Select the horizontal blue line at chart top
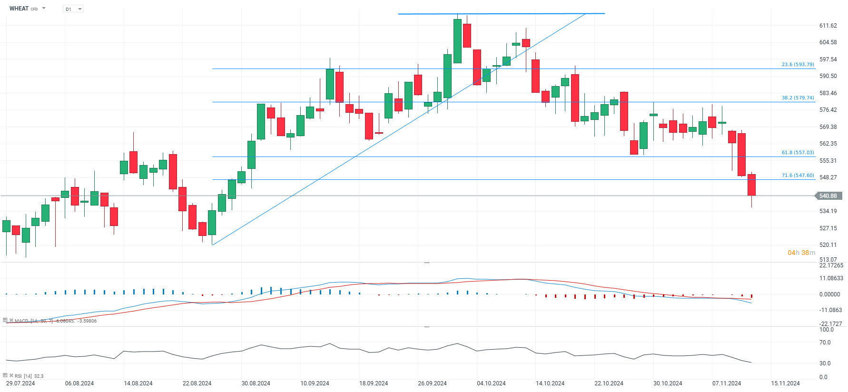 click(502, 14)
